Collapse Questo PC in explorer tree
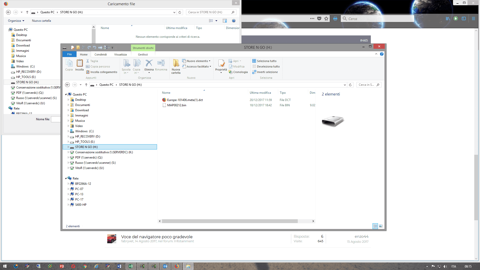Image resolution: width=480 pixels, height=270 pixels. 66,94
